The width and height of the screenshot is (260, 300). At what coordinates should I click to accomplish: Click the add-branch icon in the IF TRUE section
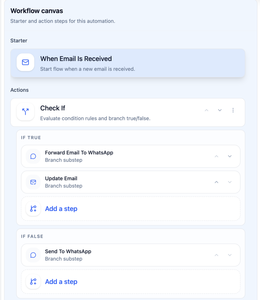33,209
